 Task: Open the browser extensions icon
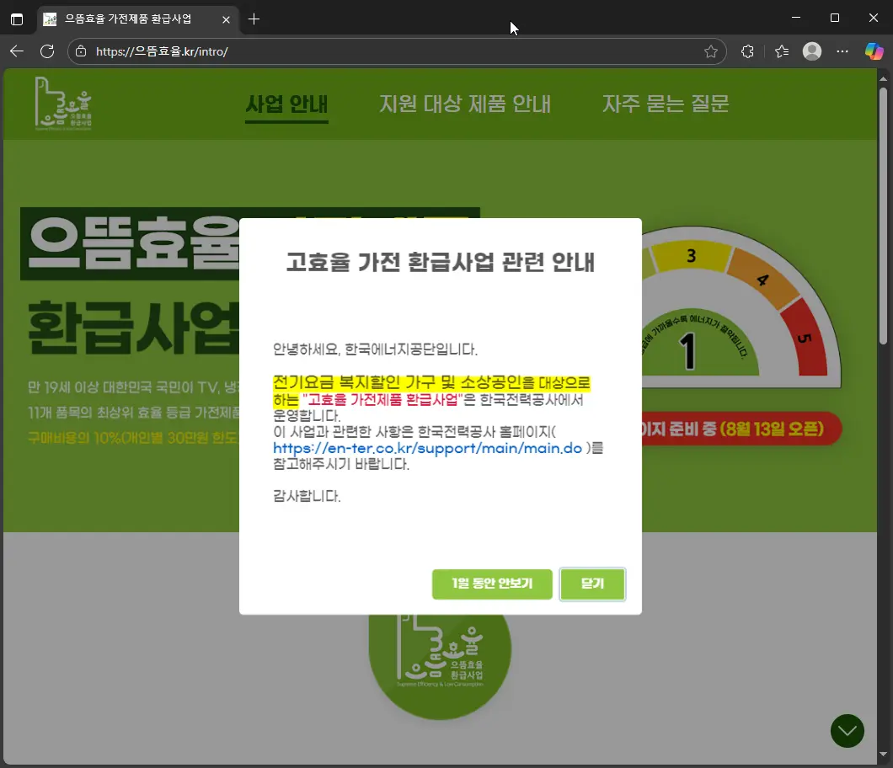pyautogui.click(x=746, y=51)
